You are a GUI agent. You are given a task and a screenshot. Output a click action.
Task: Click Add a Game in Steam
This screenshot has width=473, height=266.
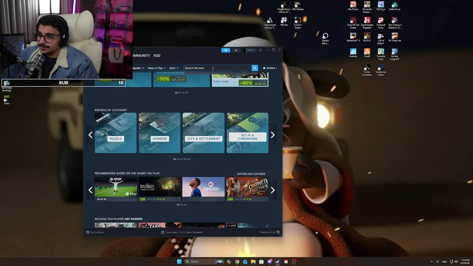point(95,232)
